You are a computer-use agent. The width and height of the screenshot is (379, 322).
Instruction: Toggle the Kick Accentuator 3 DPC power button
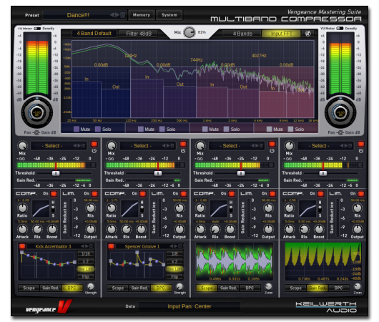tap(22, 246)
